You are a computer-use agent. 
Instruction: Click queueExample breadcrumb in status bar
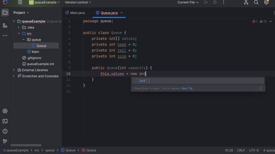coord(16,150)
